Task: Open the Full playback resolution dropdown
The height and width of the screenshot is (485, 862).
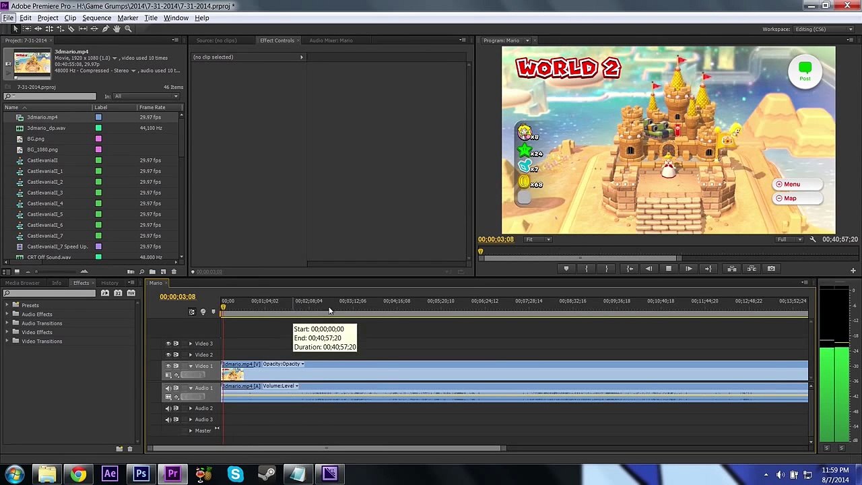Action: pyautogui.click(x=790, y=240)
